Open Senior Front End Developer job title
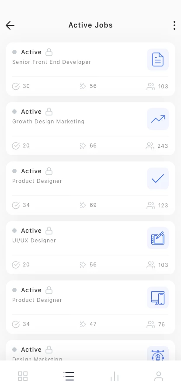This screenshot has width=181, height=392. point(52,62)
